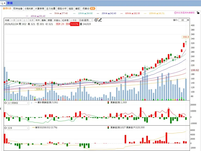Click the 125.5 low price label
Image resolution: width=201 pixels, height=151 pixels.
[39, 89]
